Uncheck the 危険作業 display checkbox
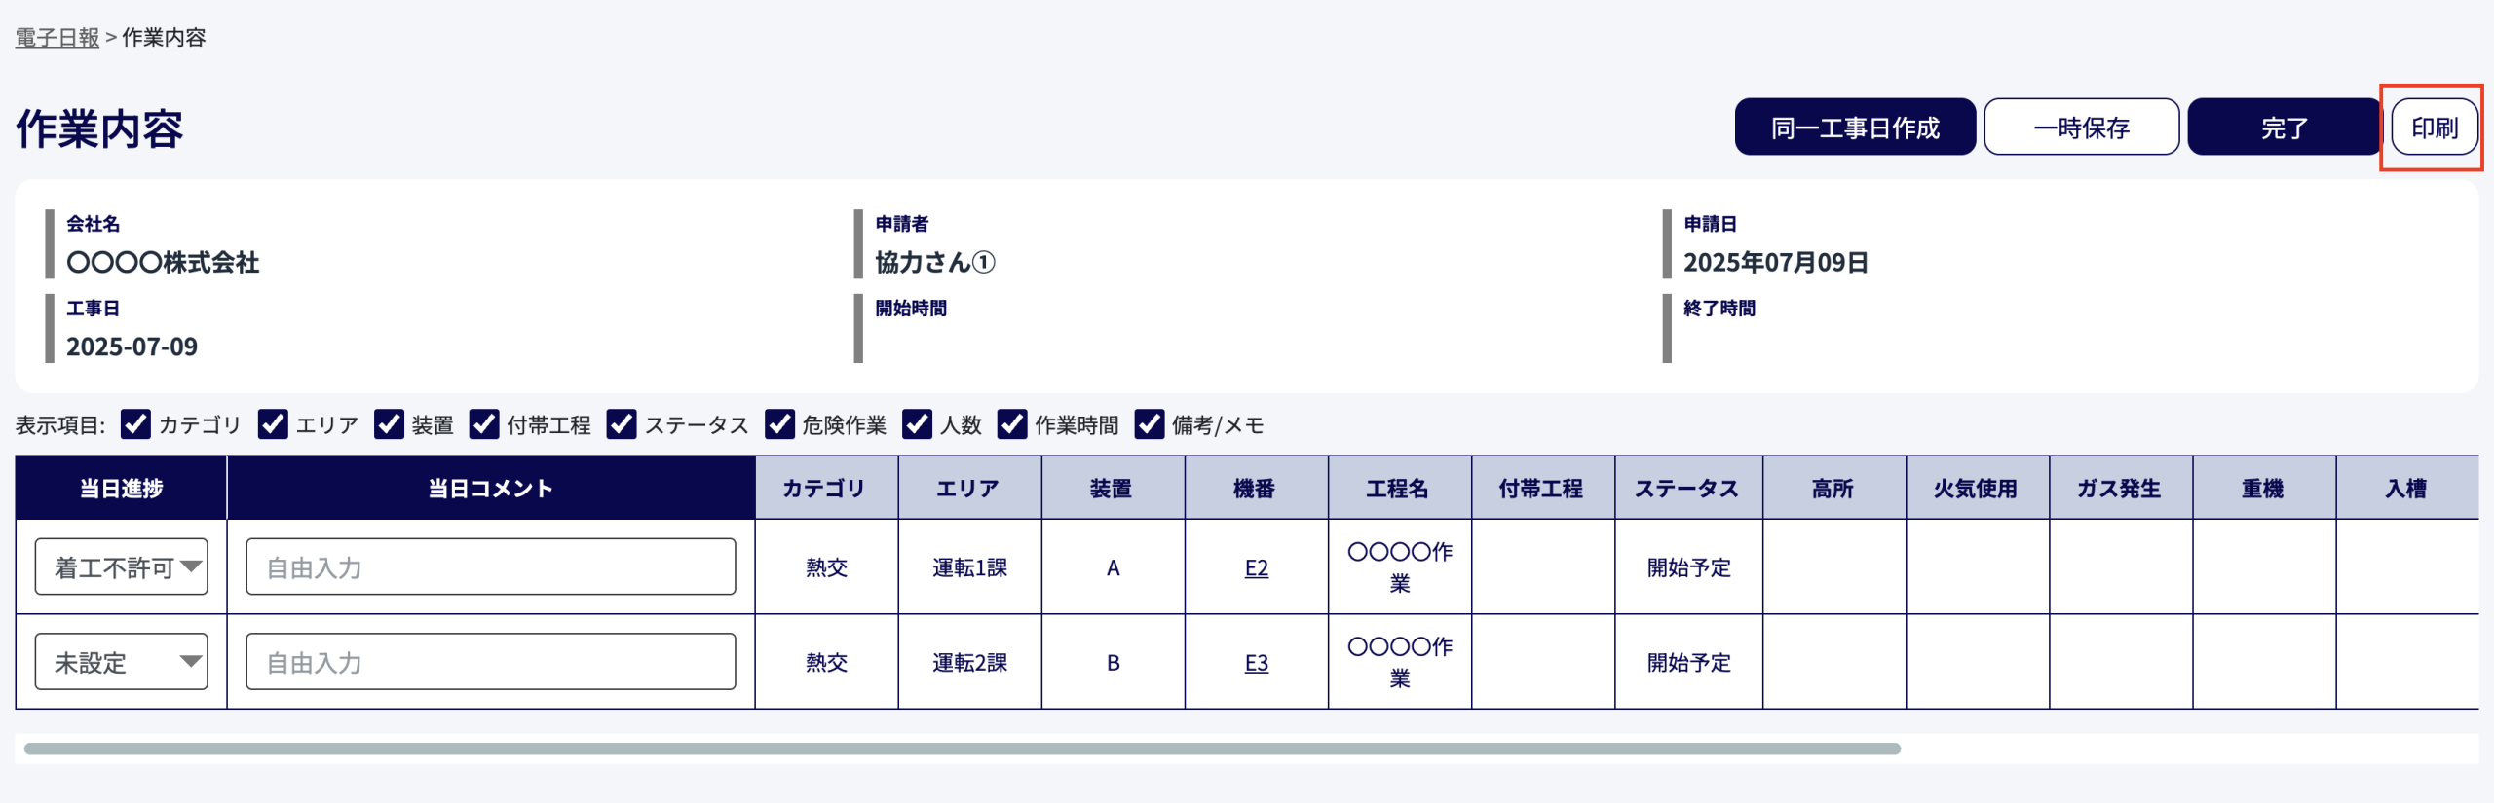The width and height of the screenshot is (2494, 803). click(x=779, y=424)
